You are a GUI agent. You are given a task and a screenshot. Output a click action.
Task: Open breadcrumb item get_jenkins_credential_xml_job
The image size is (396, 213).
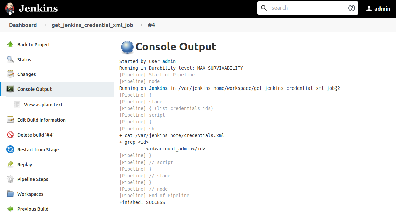click(x=92, y=25)
